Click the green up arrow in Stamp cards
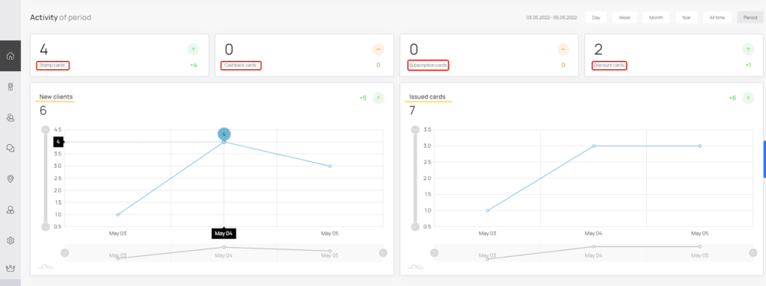Screen dimensions: 766x286 [x=193, y=49]
